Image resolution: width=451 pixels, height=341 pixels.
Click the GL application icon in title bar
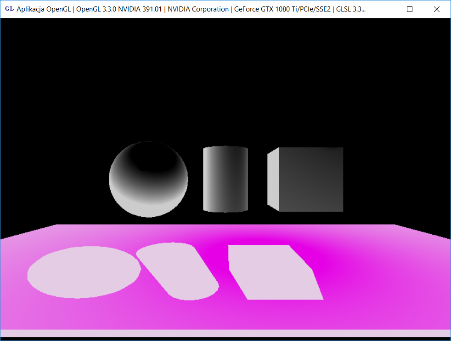pyautogui.click(x=9, y=9)
